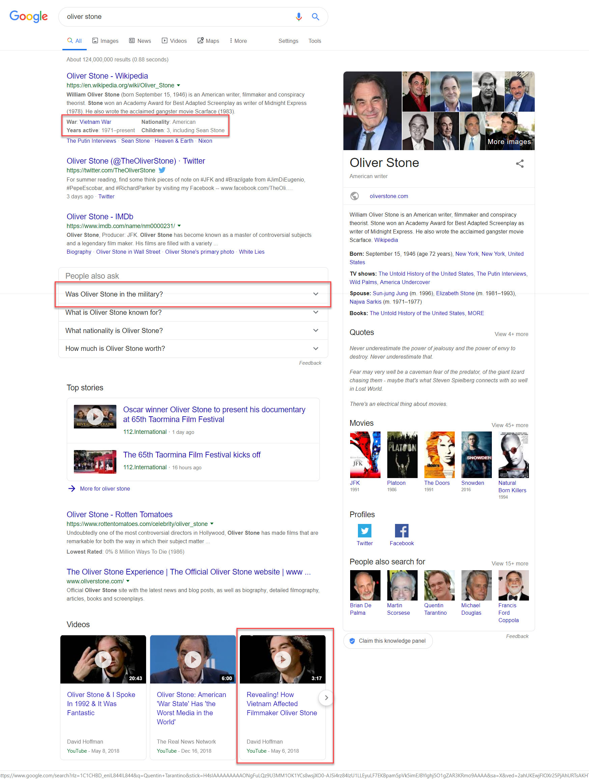The height and width of the screenshot is (779, 589).
Task: Select the Platoon movie poster
Action: 402,454
